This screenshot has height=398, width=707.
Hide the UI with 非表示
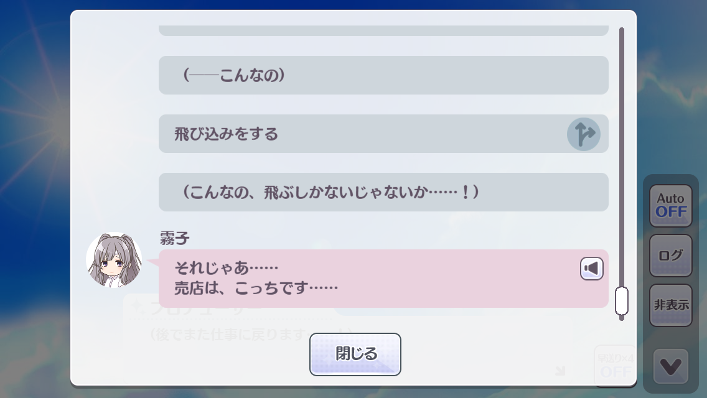(x=670, y=305)
